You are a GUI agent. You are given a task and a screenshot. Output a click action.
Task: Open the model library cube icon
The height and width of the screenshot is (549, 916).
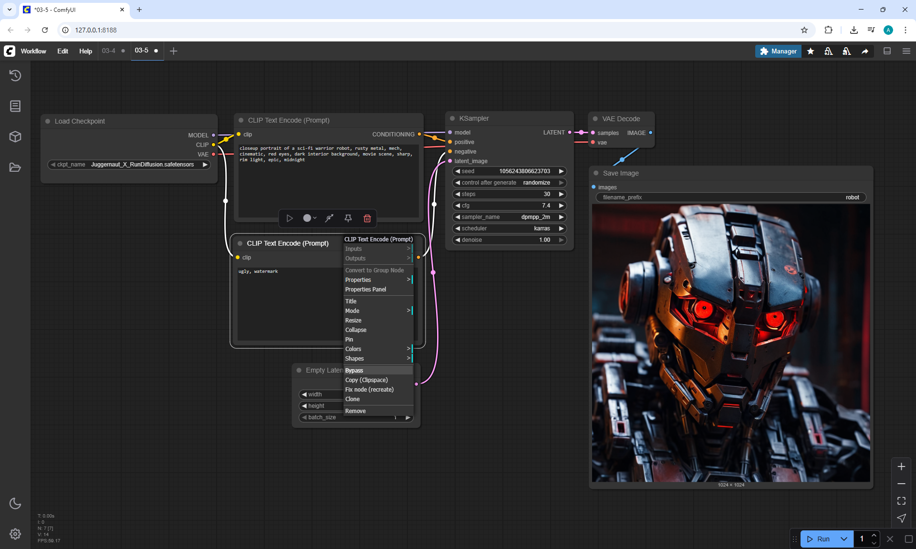pyautogui.click(x=15, y=137)
